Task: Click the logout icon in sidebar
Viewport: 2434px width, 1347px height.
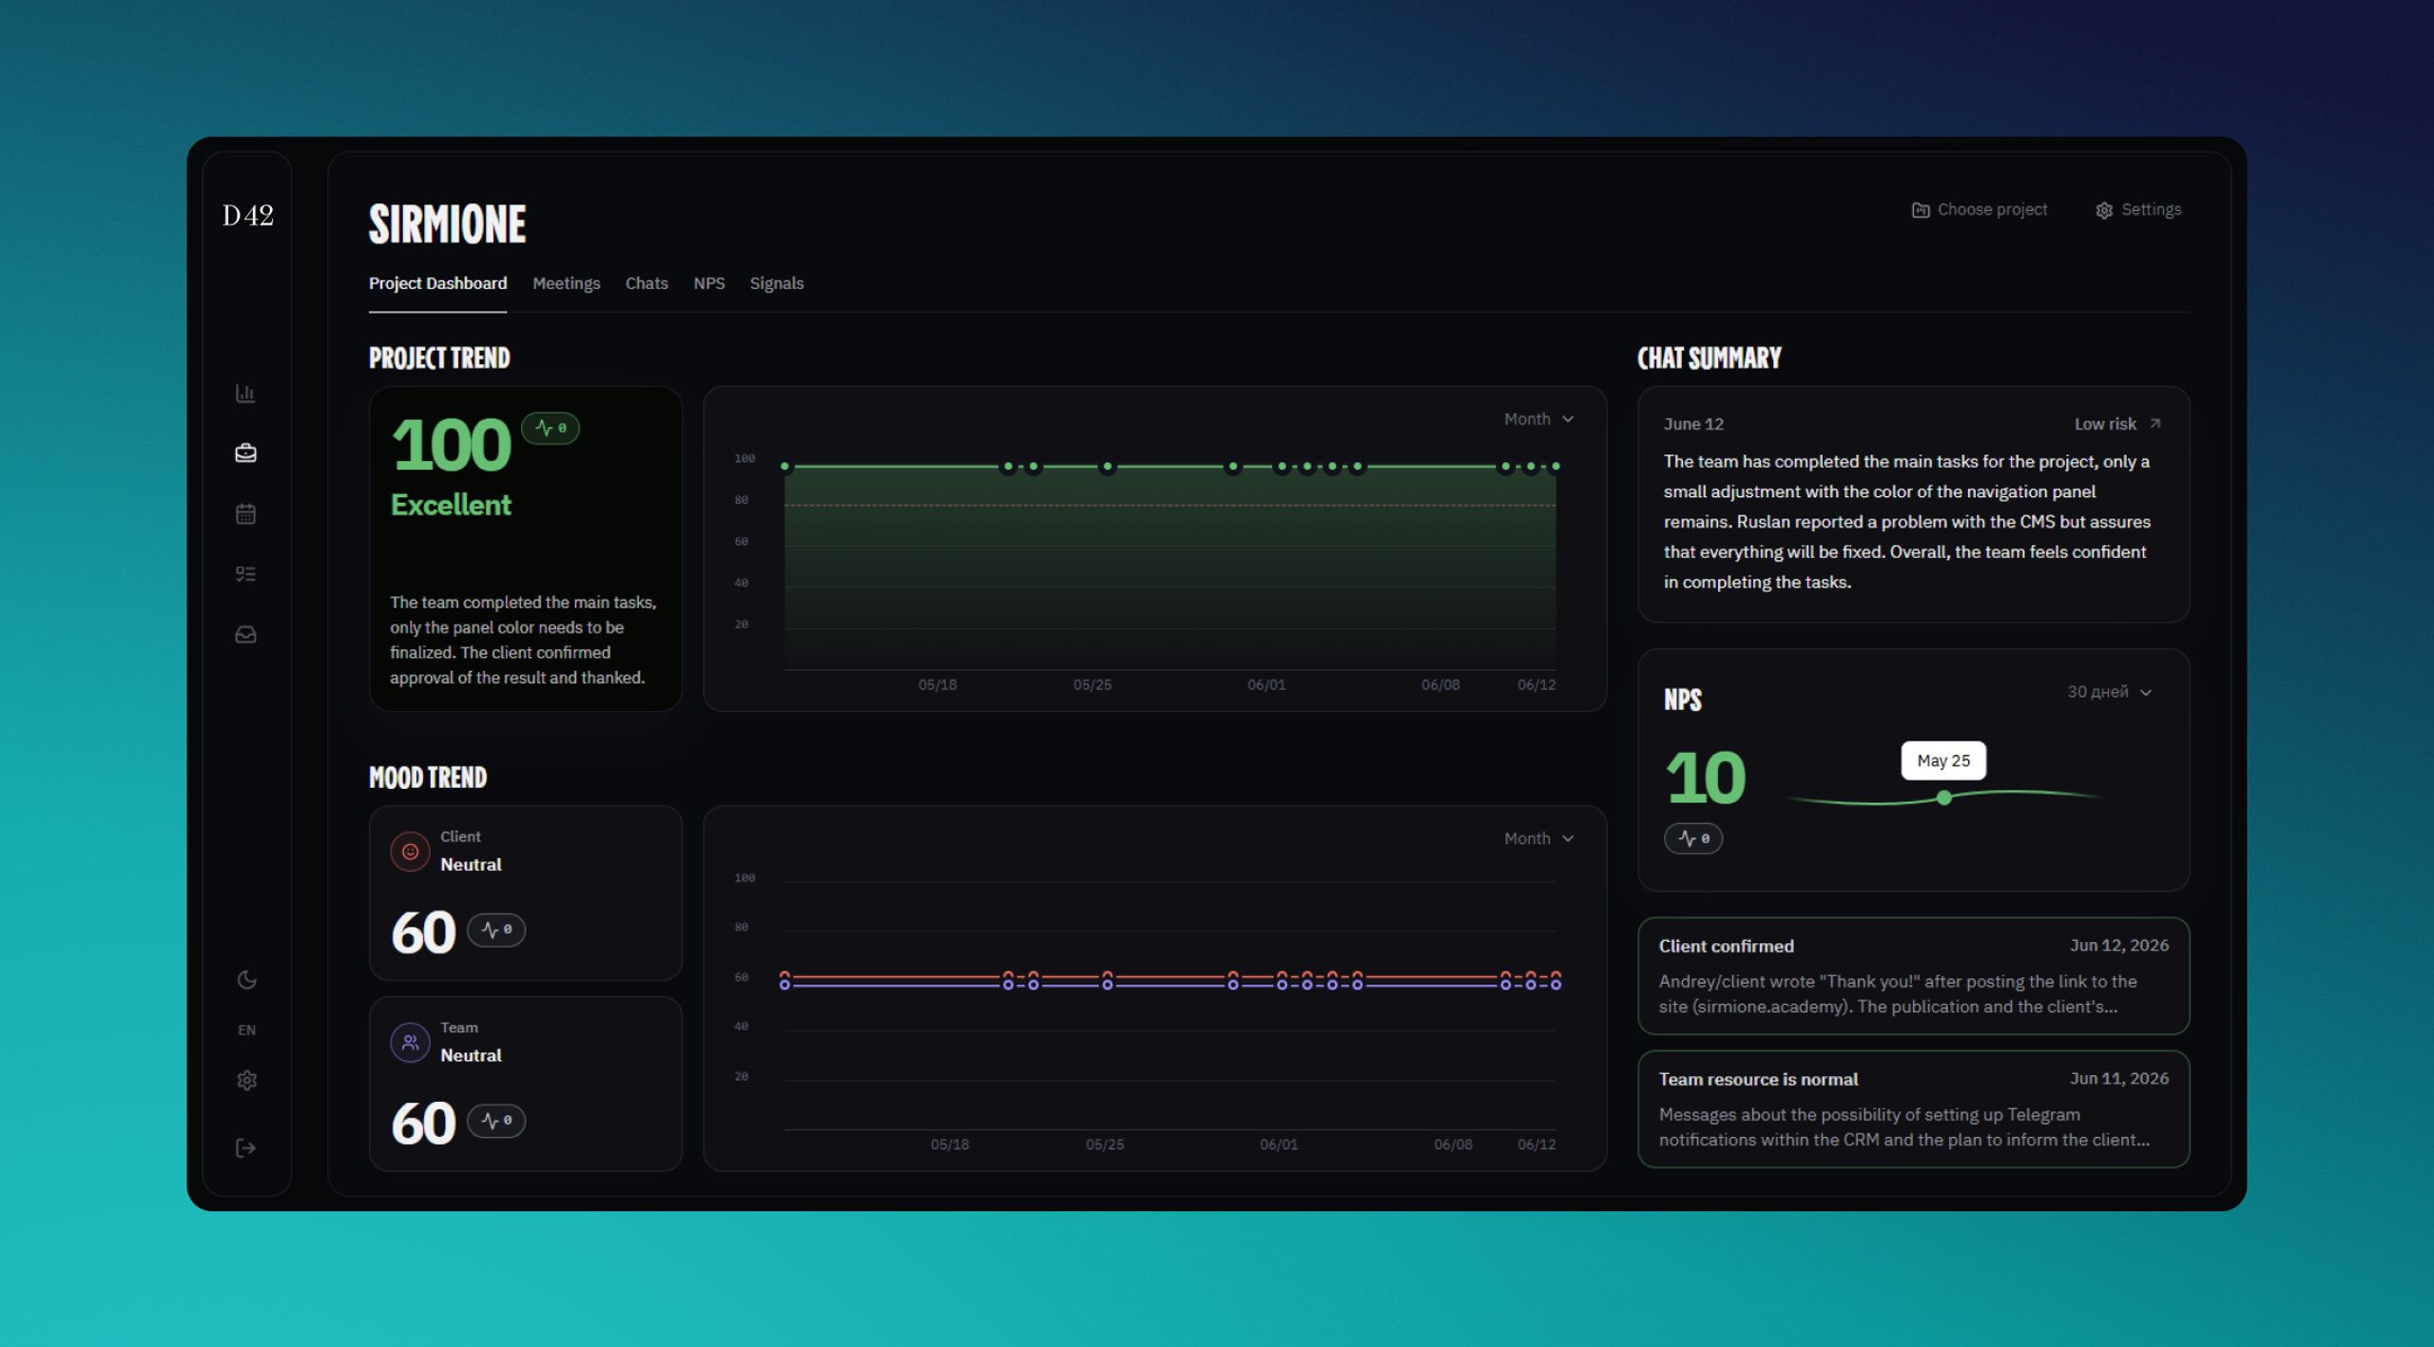Action: (x=245, y=1148)
